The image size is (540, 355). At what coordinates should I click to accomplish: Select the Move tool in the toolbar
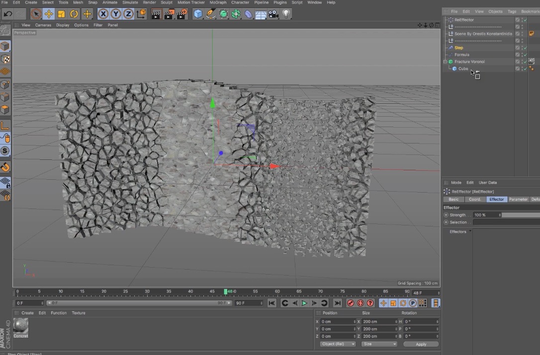[x=49, y=14]
